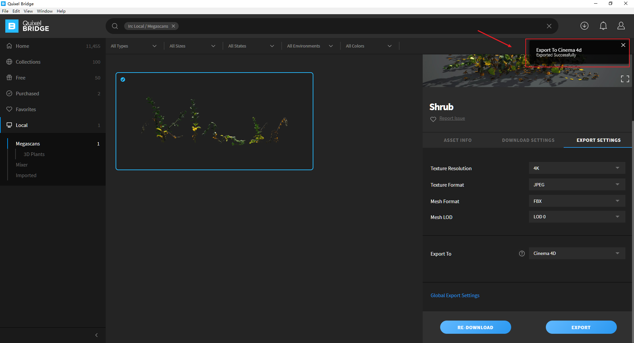Open the Edit menu

[x=16, y=11]
